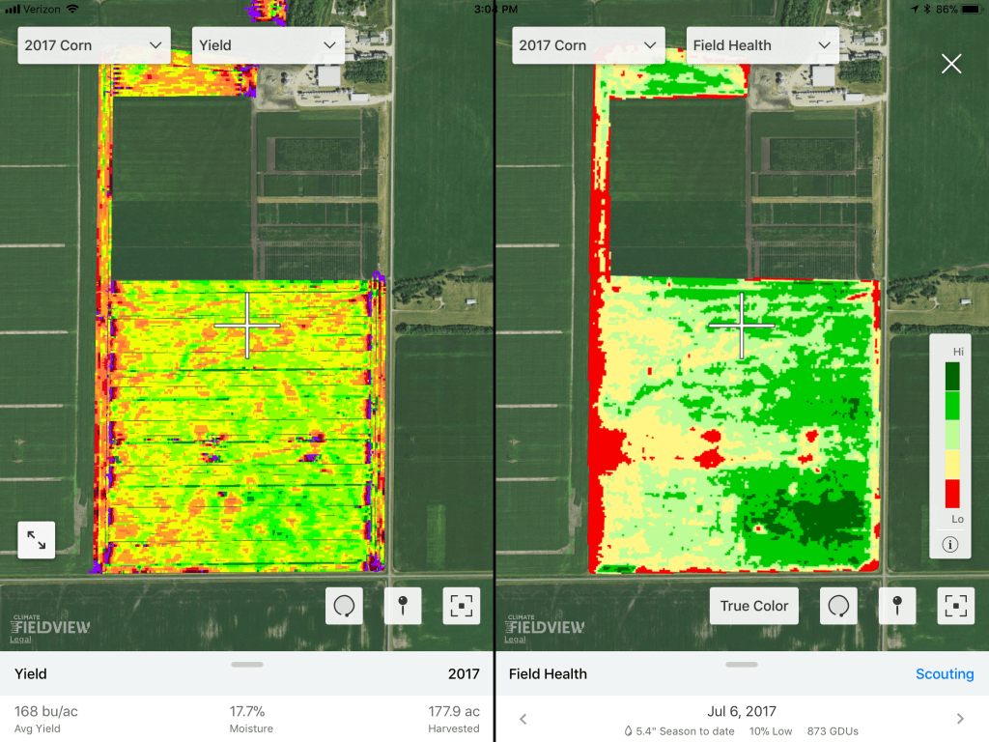Select lasso tool in Field Health map
Viewport: 989px width, 742px height.
pyautogui.click(x=838, y=606)
